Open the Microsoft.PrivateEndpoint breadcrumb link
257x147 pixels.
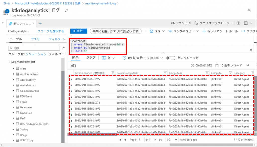tap(47, 3)
